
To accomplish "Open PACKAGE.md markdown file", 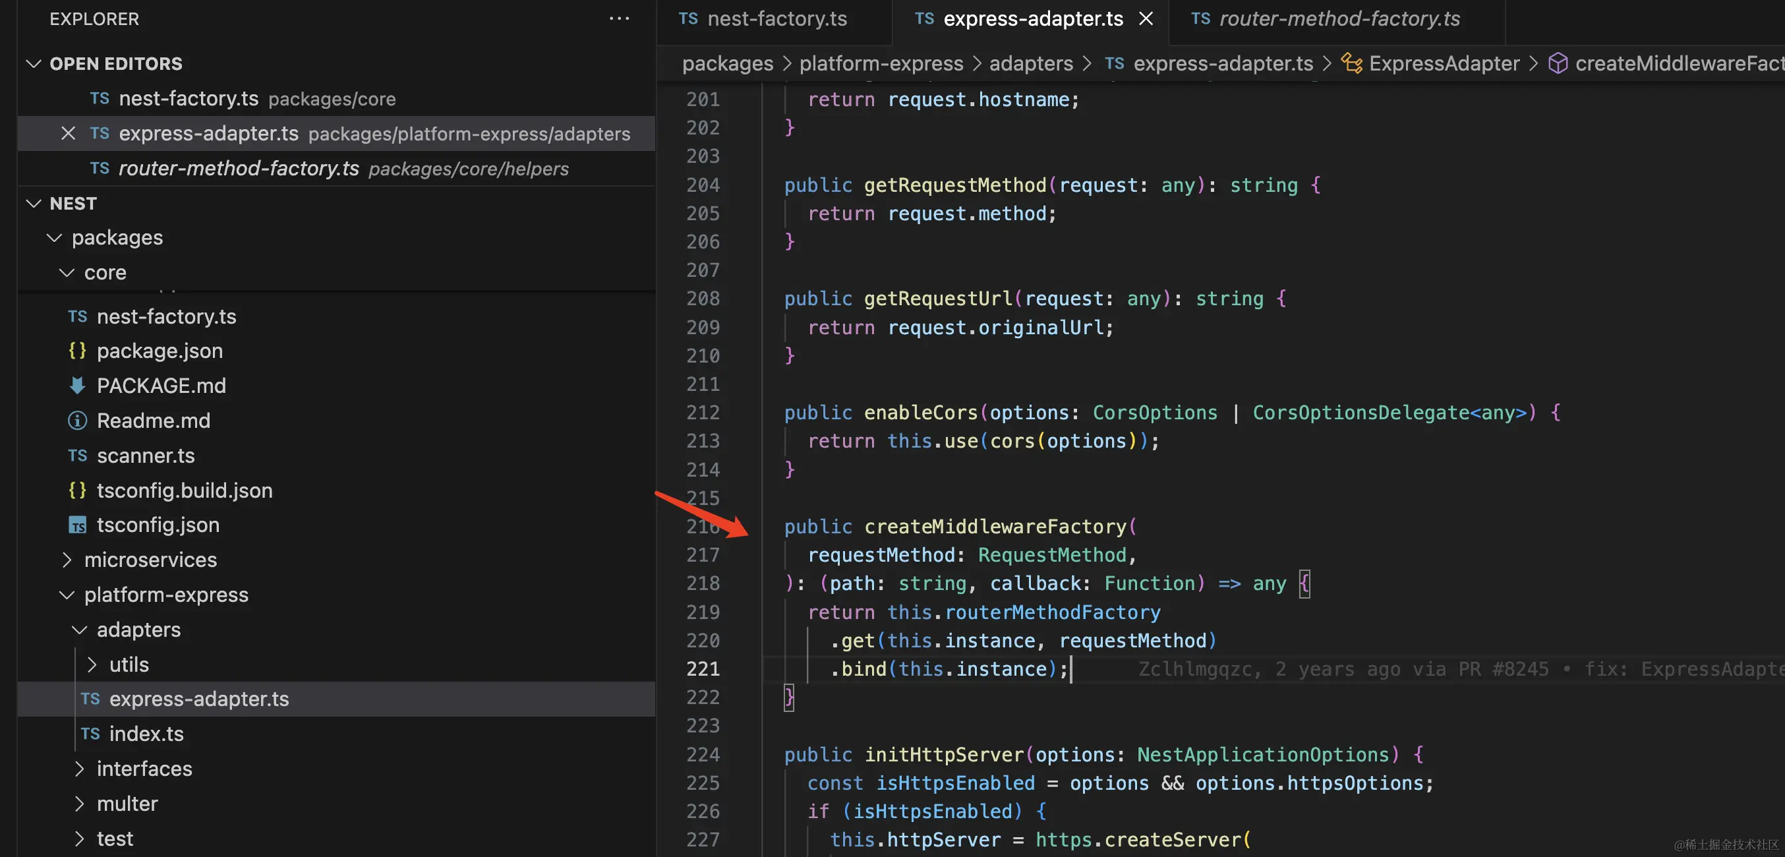I will [x=161, y=385].
